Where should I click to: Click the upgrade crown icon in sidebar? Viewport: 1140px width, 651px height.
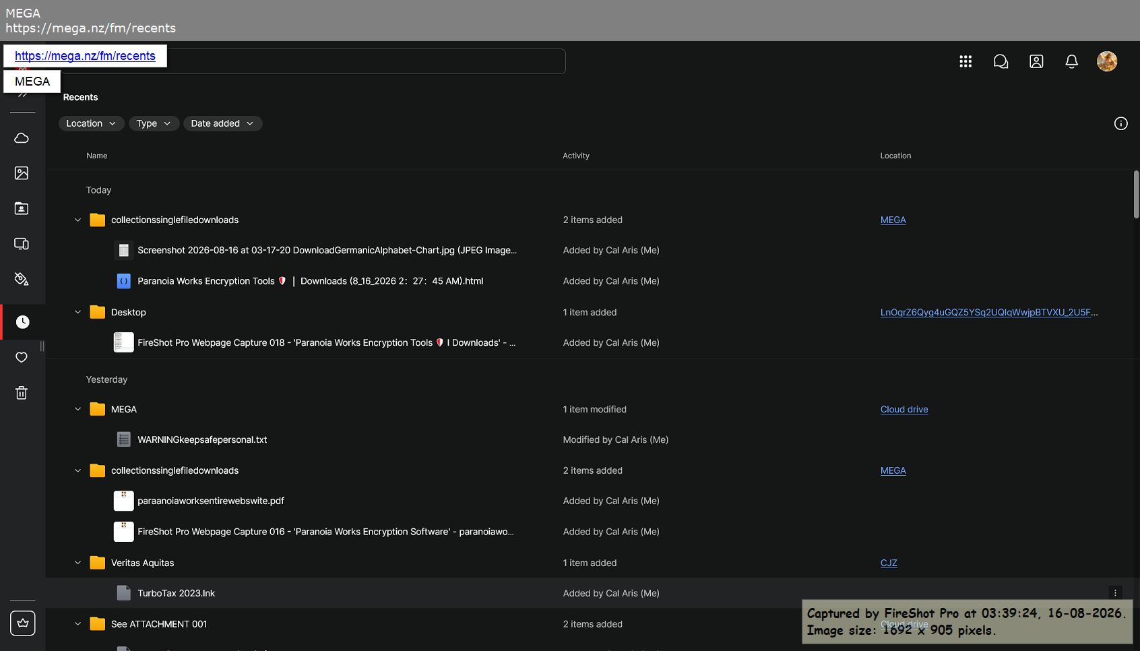(x=23, y=623)
